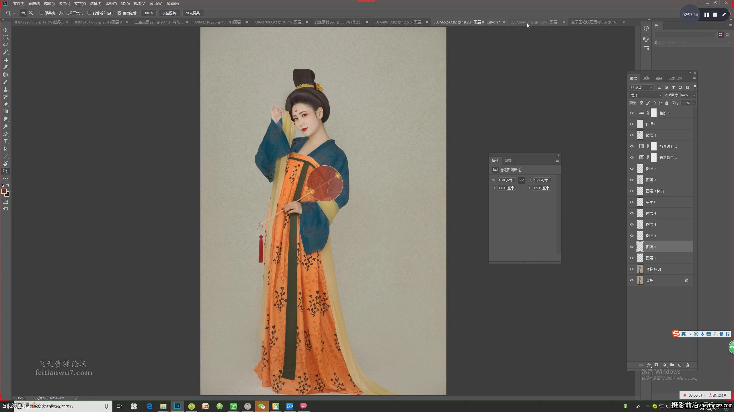
Task: Toggle 缩放所有窗口 checkbox
Action: 89,13
